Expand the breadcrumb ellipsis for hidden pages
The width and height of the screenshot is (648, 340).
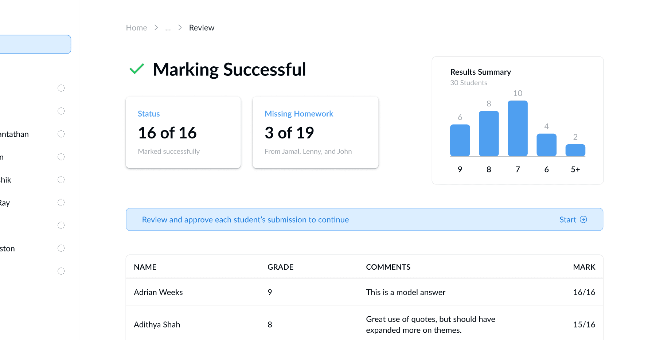tap(168, 28)
